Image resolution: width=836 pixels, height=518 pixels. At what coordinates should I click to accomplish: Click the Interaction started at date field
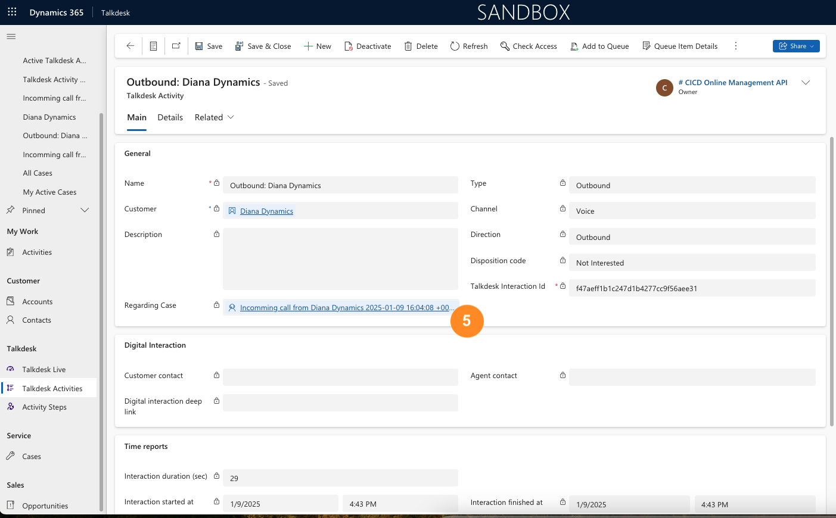(x=280, y=504)
